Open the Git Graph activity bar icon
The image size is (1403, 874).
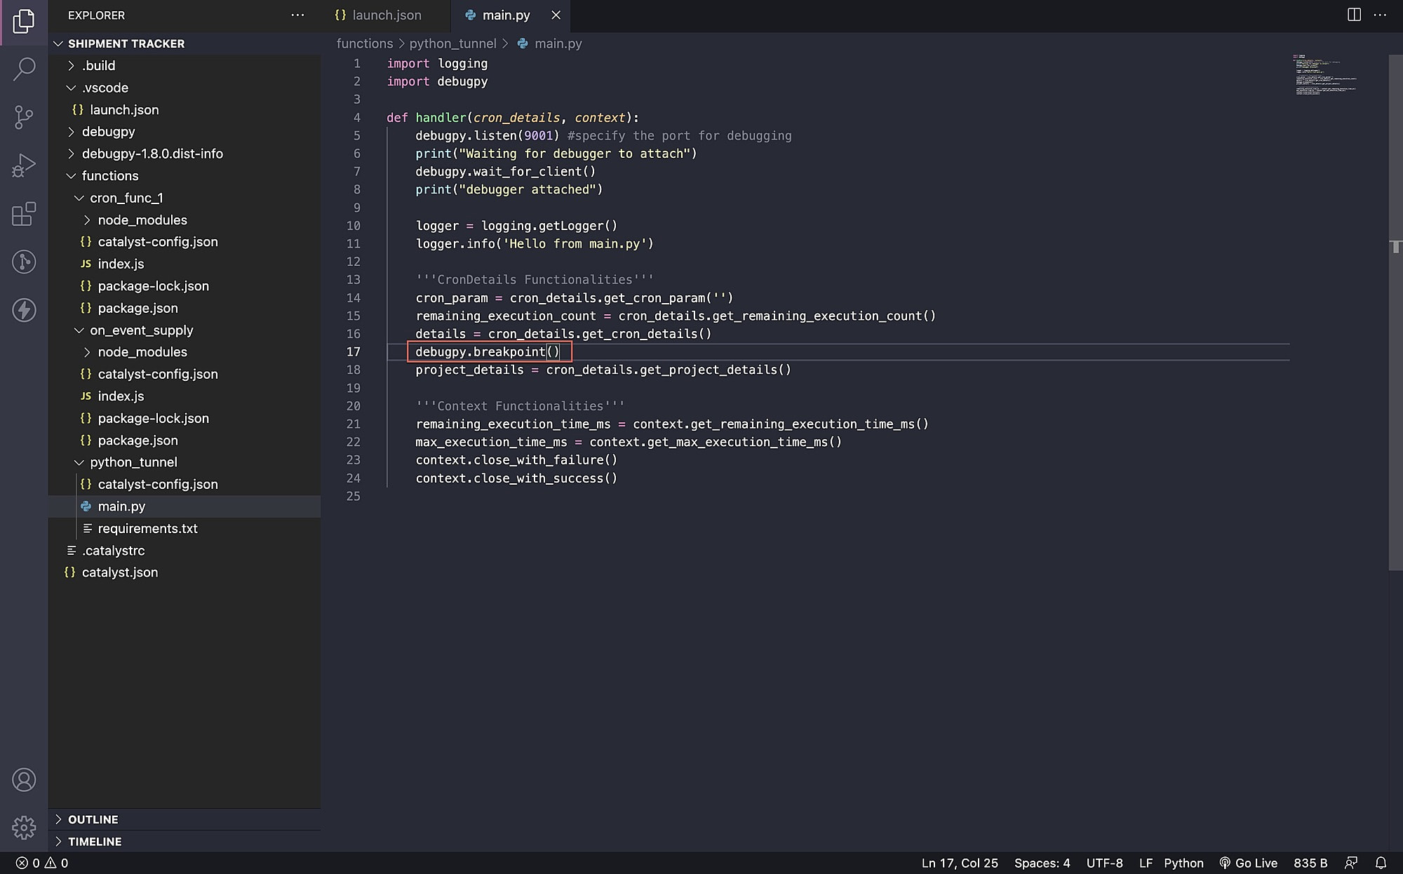(24, 262)
